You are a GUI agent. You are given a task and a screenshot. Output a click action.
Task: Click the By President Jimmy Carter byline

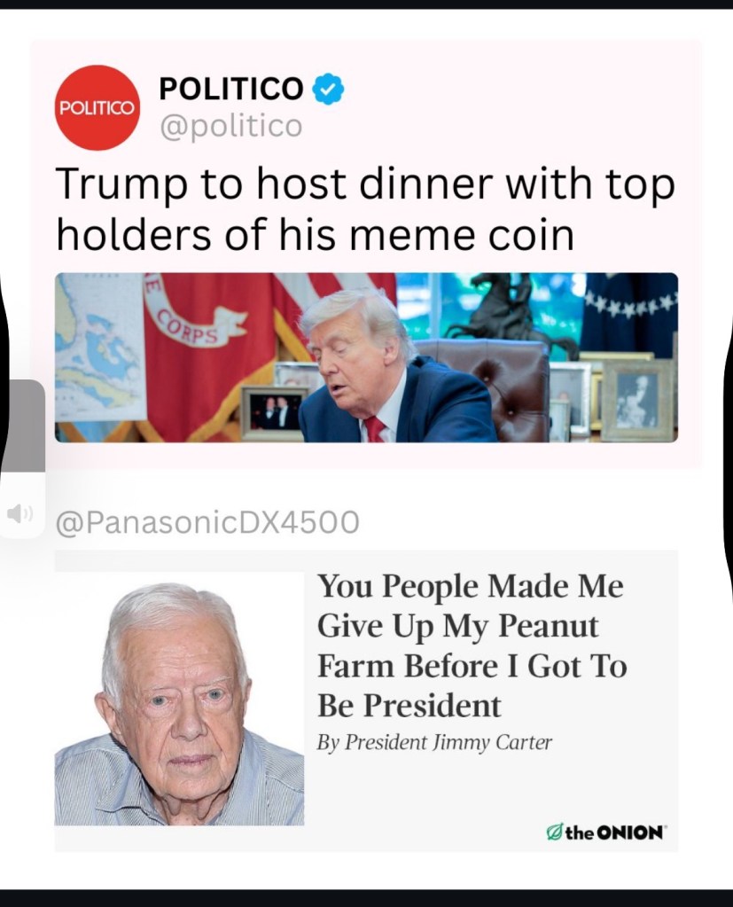coord(434,742)
